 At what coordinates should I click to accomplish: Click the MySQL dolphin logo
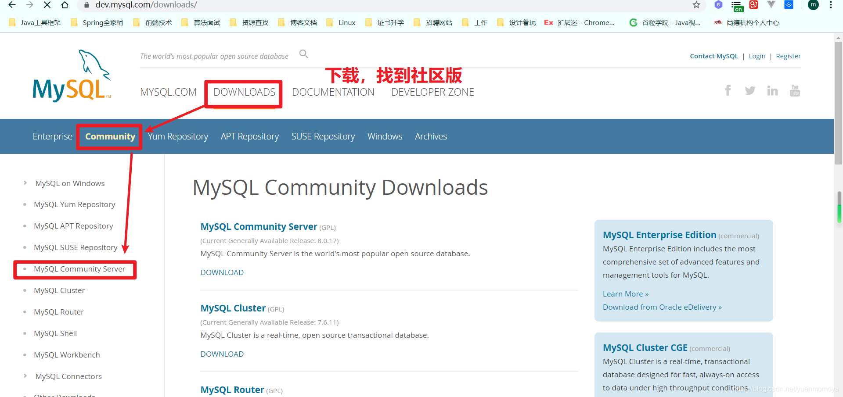click(x=72, y=76)
